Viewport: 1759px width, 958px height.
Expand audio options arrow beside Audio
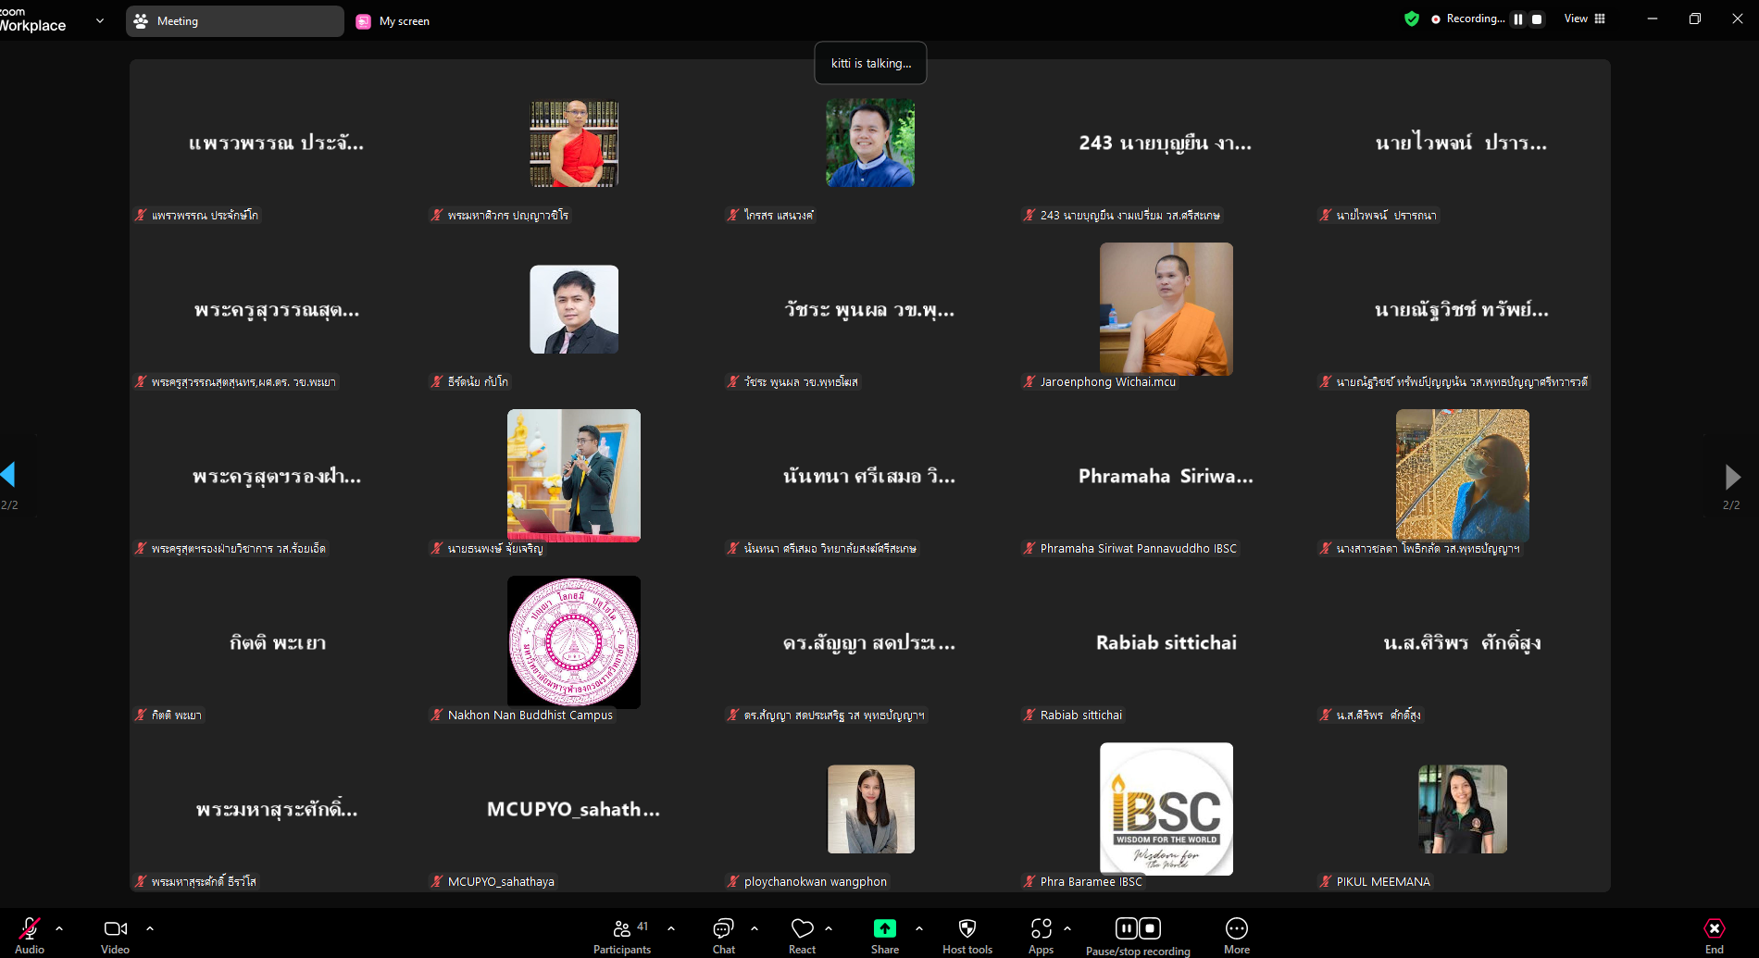(59, 927)
